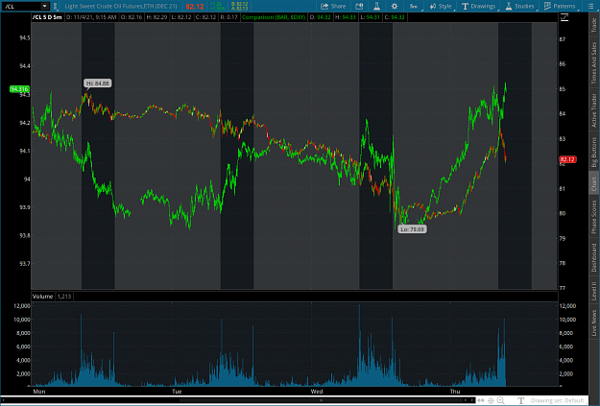Click the /CL symbol input field

click(21, 6)
